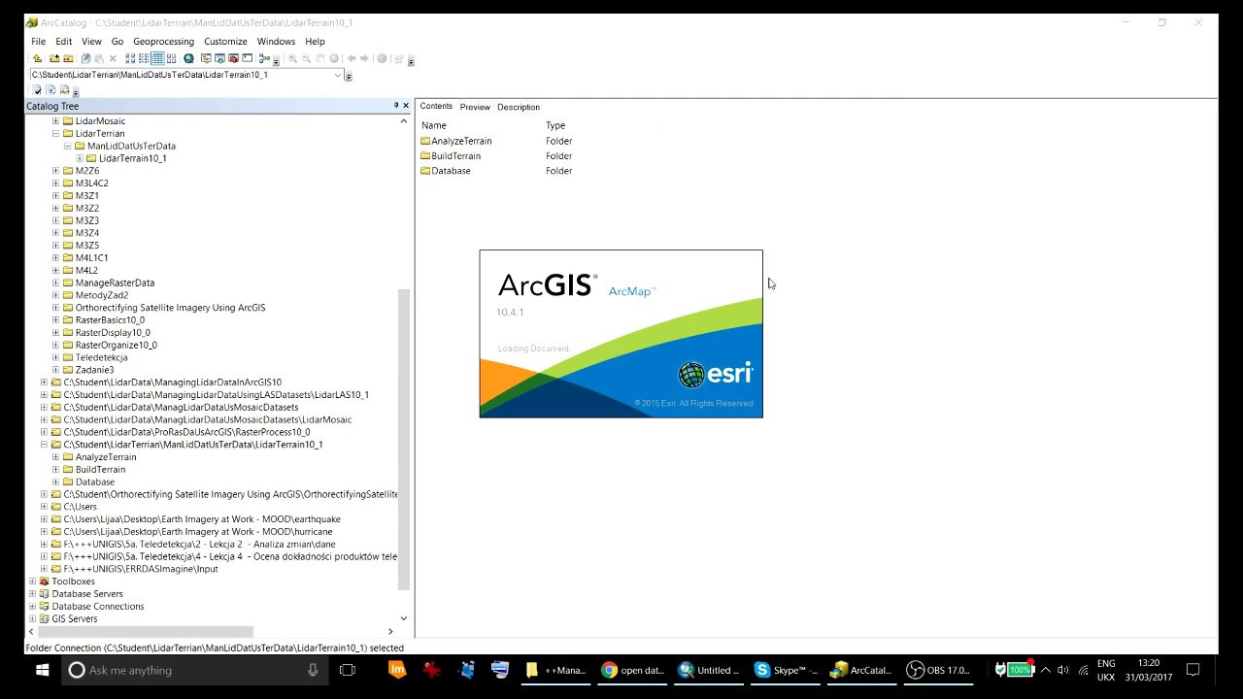
Task: Switch contents to Large Icons view
Action: pos(130,59)
